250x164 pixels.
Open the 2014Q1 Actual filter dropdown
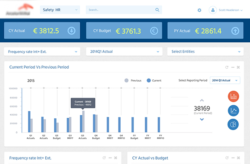tap(124, 52)
